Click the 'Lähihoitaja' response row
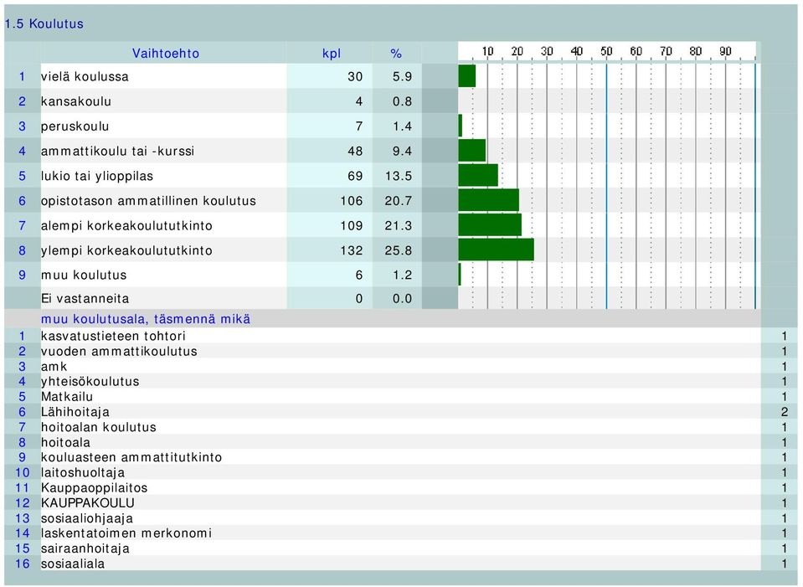The width and height of the screenshot is (803, 587). (x=400, y=412)
